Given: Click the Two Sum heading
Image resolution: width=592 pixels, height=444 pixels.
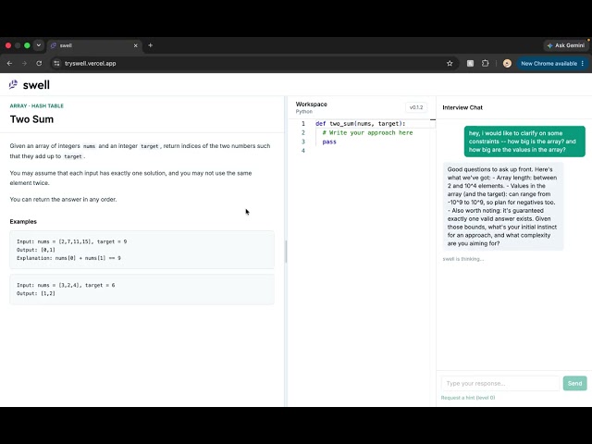Looking at the screenshot, I should (x=31, y=119).
